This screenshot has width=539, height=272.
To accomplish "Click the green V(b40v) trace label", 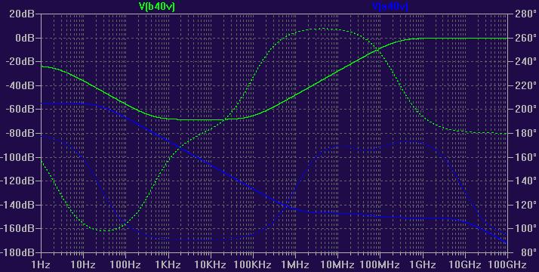I will tap(157, 7).
